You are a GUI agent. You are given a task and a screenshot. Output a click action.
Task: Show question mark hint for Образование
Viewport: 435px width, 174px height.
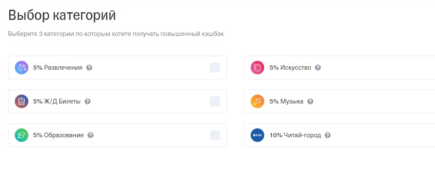point(90,135)
